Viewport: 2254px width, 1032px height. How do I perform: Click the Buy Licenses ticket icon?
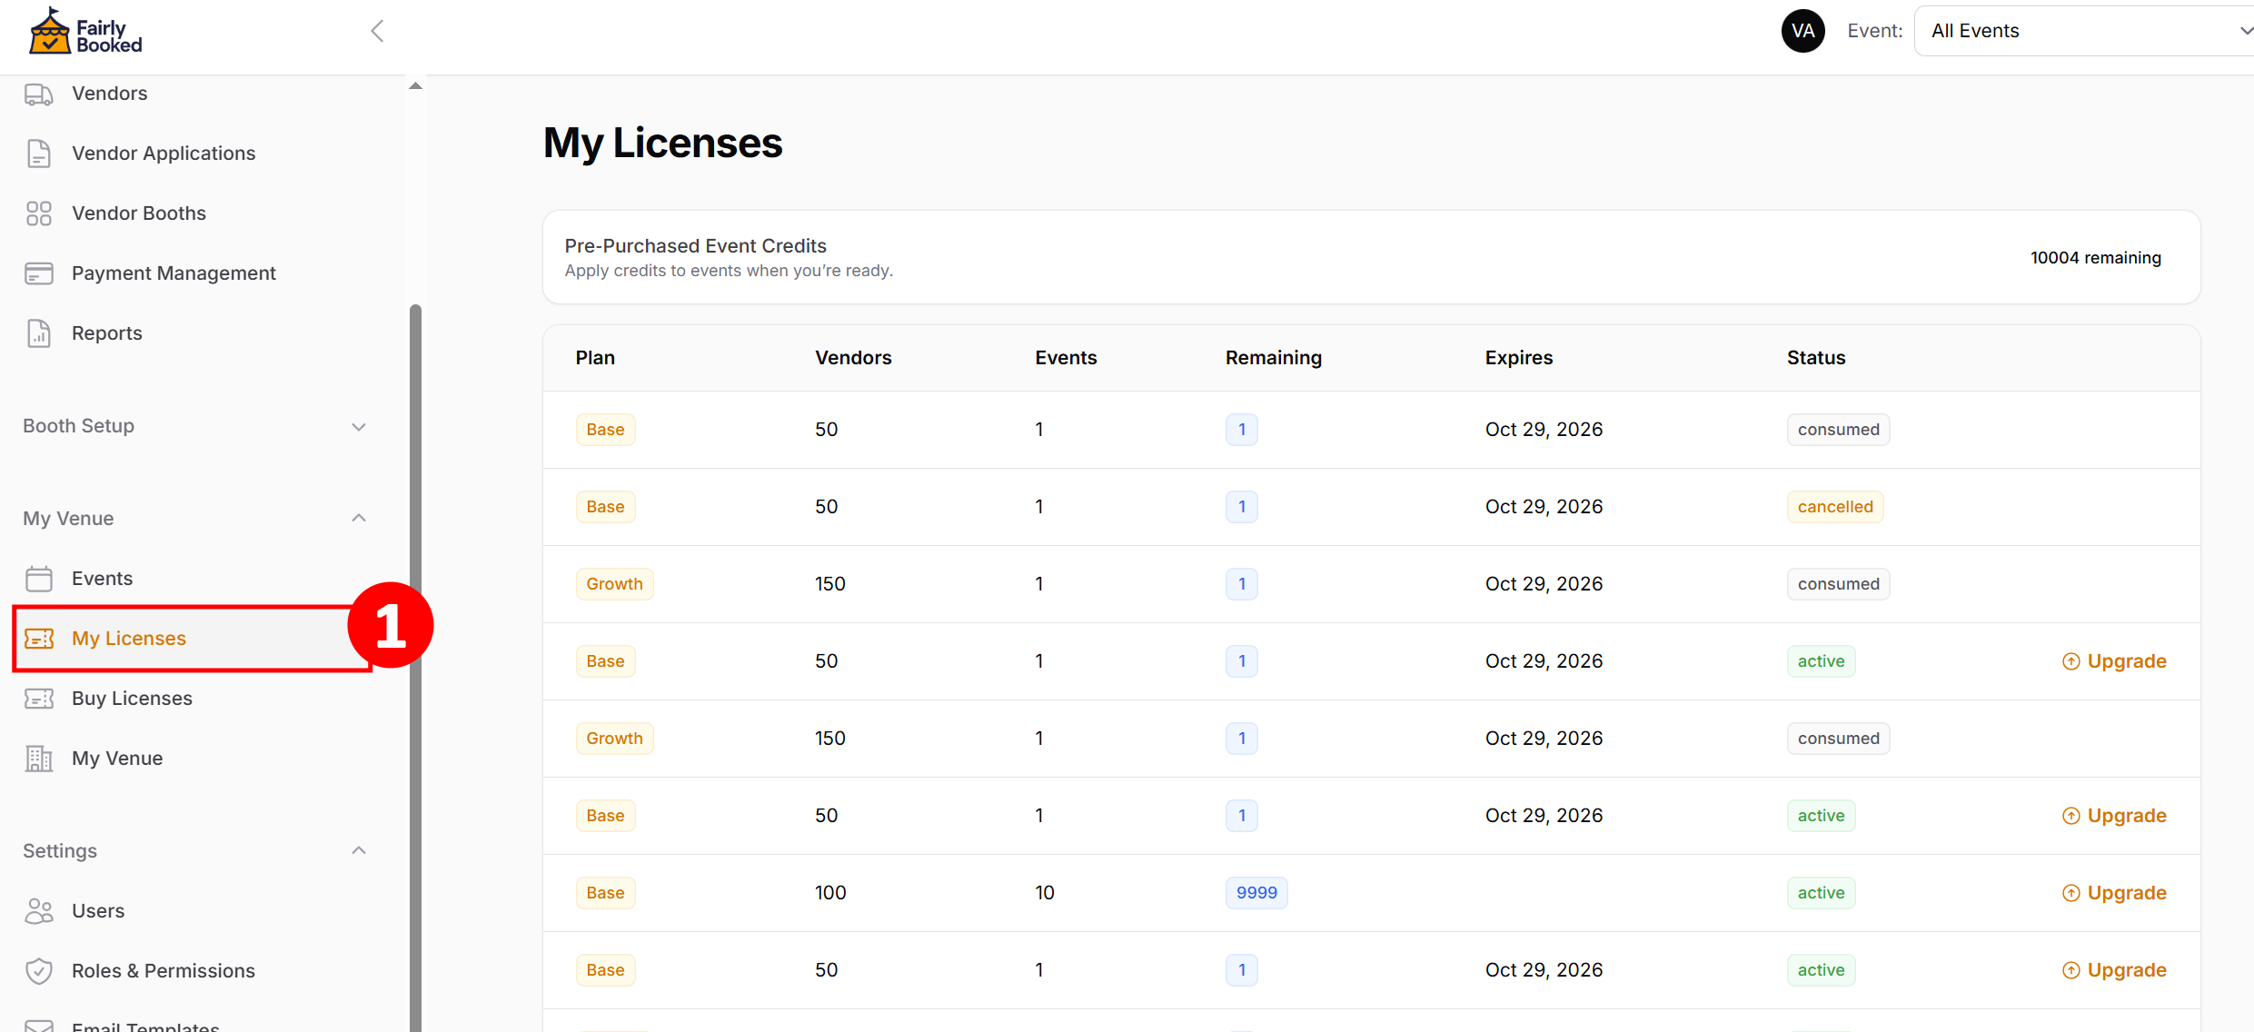[38, 699]
